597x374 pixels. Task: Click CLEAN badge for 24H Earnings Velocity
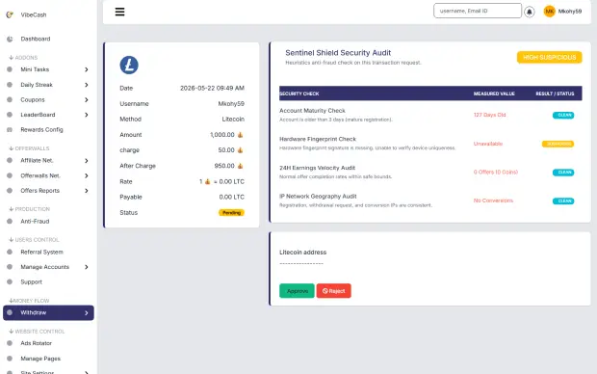(563, 173)
